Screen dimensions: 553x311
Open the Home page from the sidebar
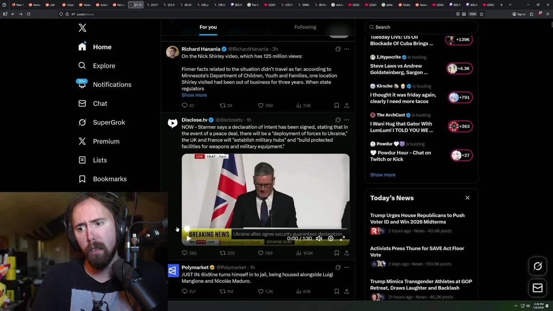coord(95,47)
